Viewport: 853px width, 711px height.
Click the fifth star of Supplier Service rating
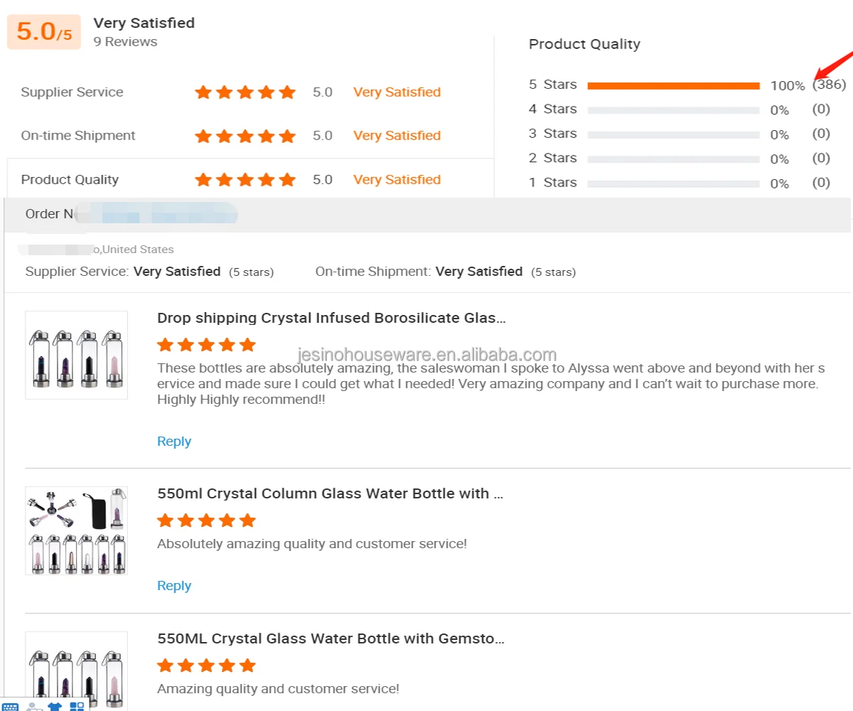coord(287,92)
